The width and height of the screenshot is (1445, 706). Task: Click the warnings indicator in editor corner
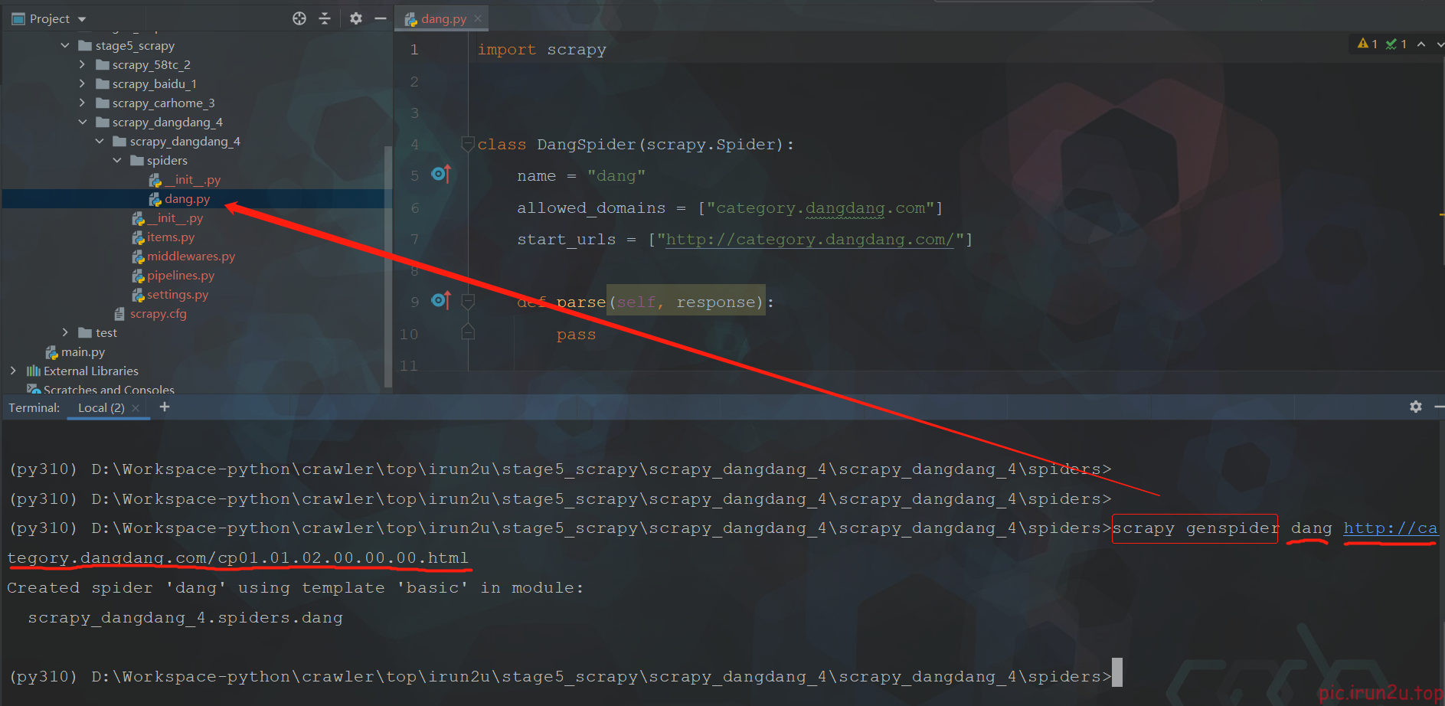tap(1367, 44)
